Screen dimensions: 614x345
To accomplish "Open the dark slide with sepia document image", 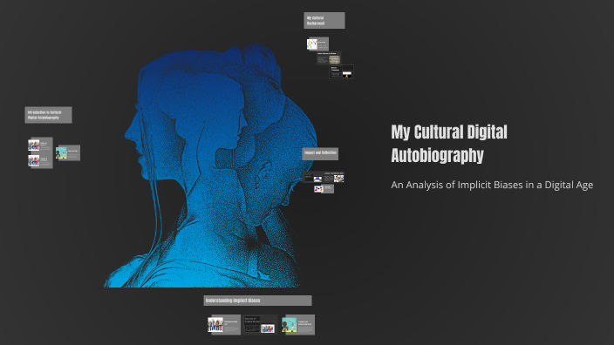I will click(329, 57).
